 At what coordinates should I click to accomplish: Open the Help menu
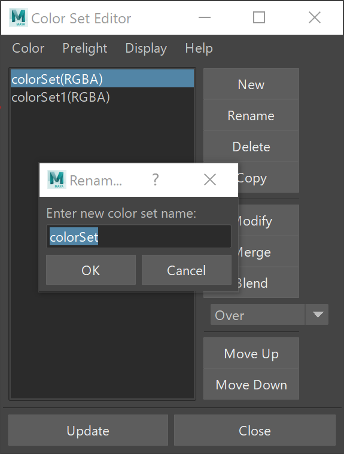tap(199, 48)
